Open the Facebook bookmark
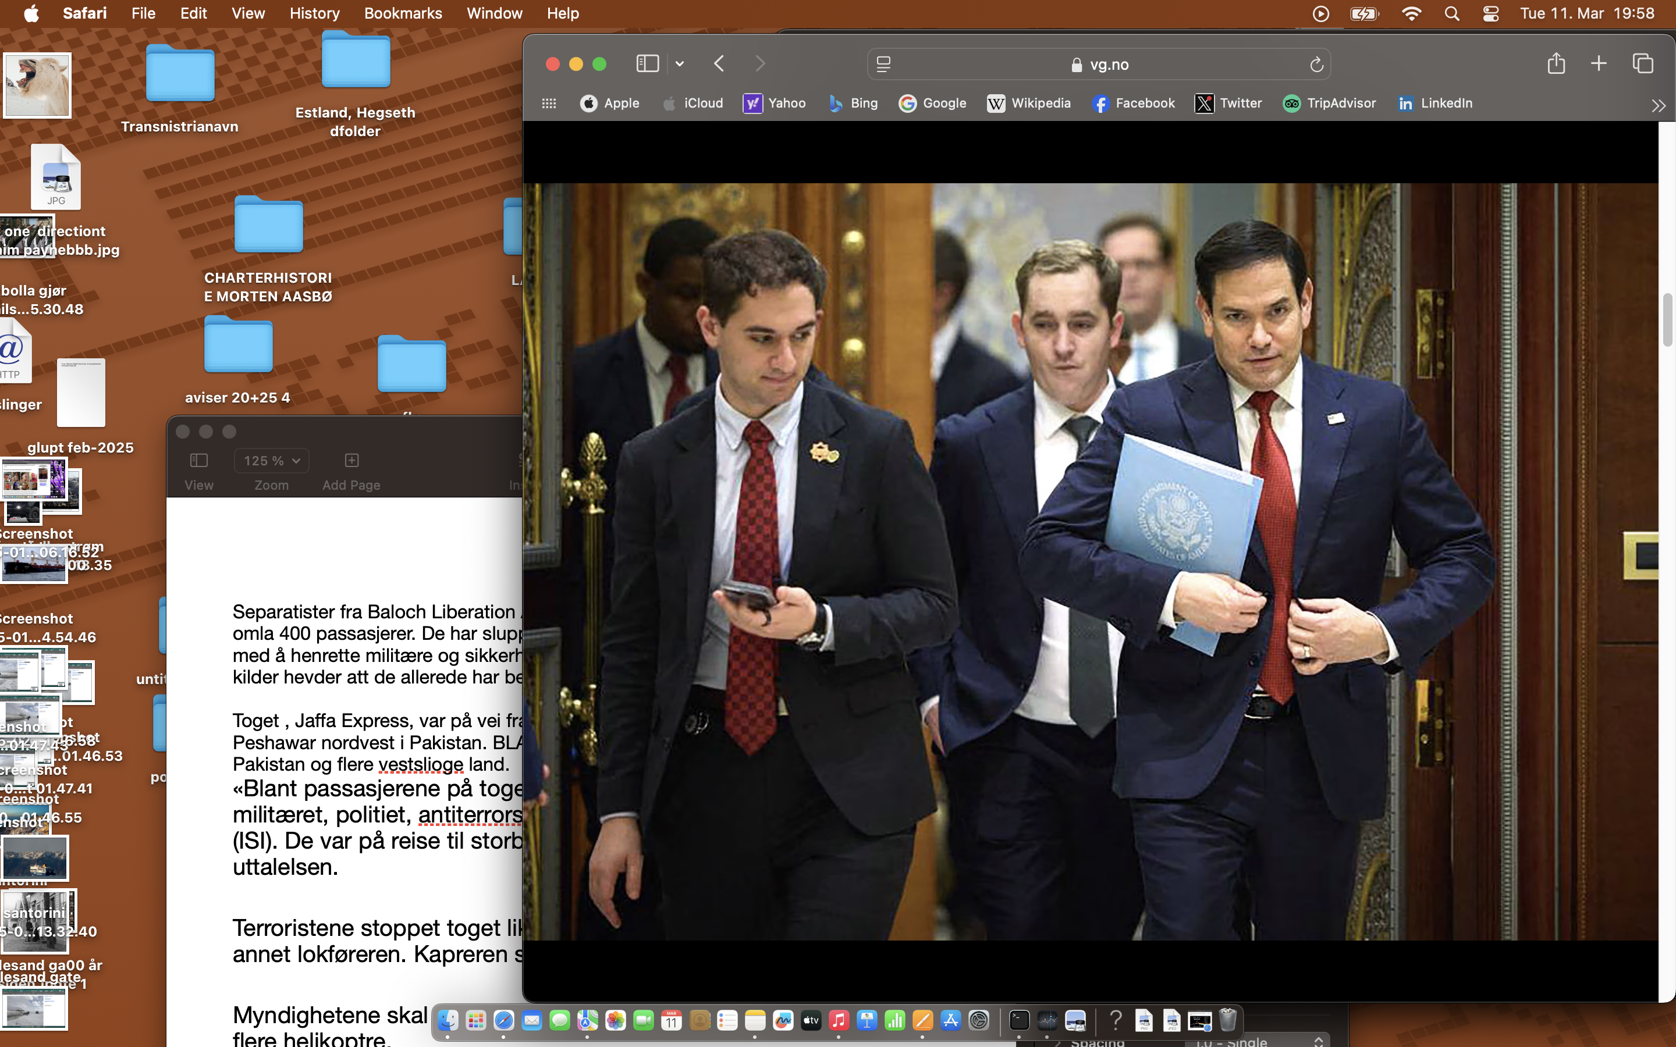 tap(1133, 103)
